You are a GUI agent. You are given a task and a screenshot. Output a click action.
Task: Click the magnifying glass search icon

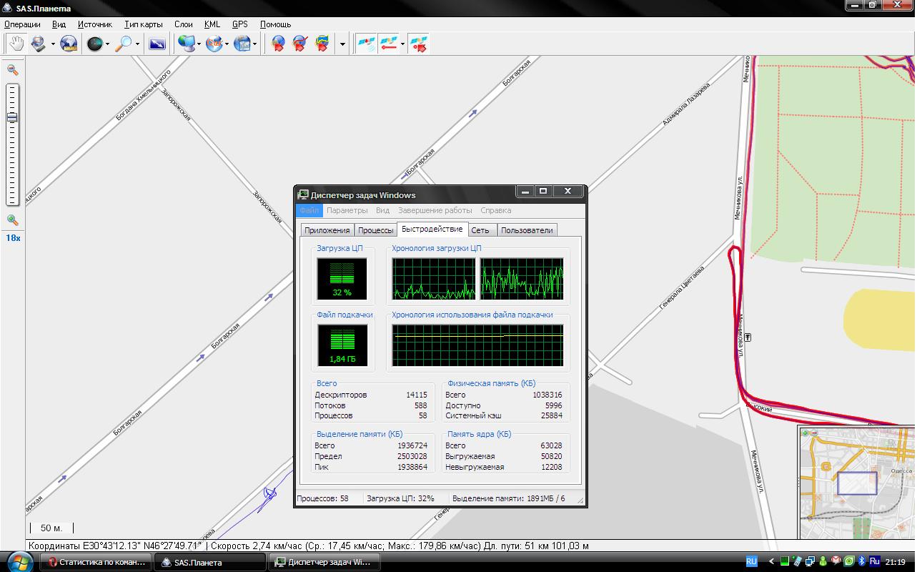click(124, 44)
